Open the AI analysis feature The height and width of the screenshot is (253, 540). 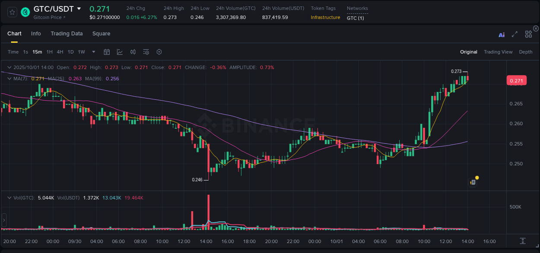pos(501,35)
